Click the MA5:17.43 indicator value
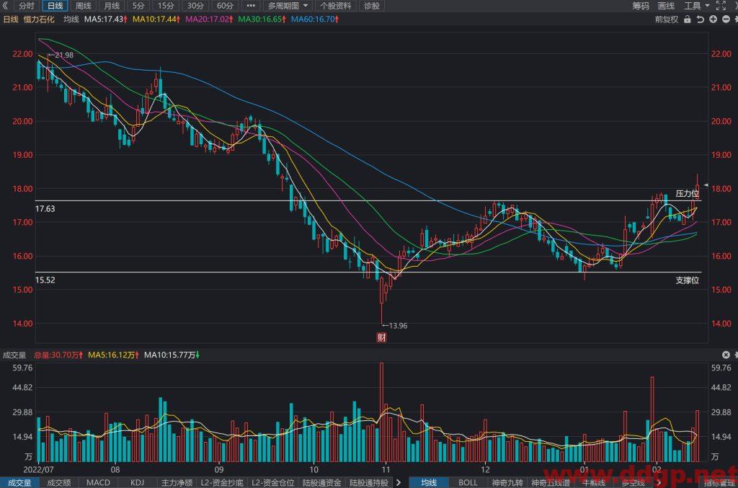The height and width of the screenshot is (488, 738). (106, 19)
